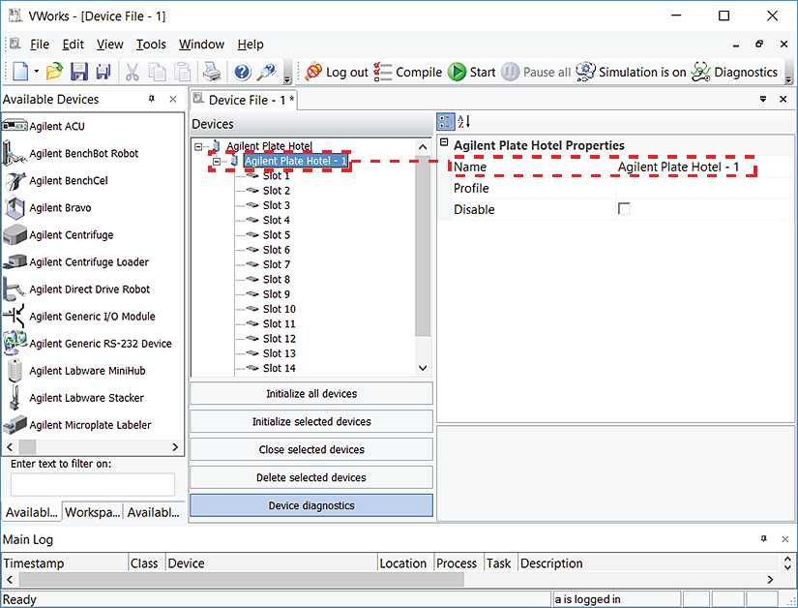Collapse the Agilent Plate Hotel root node
The width and height of the screenshot is (798, 608).
click(198, 147)
